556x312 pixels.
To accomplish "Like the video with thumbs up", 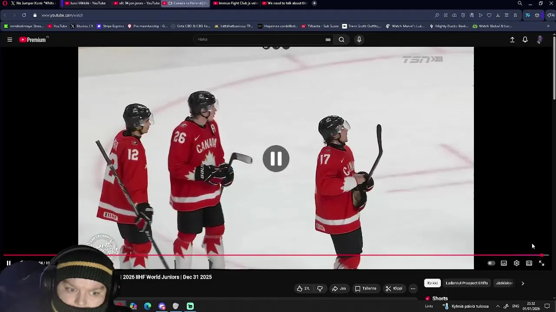I will click(303, 289).
